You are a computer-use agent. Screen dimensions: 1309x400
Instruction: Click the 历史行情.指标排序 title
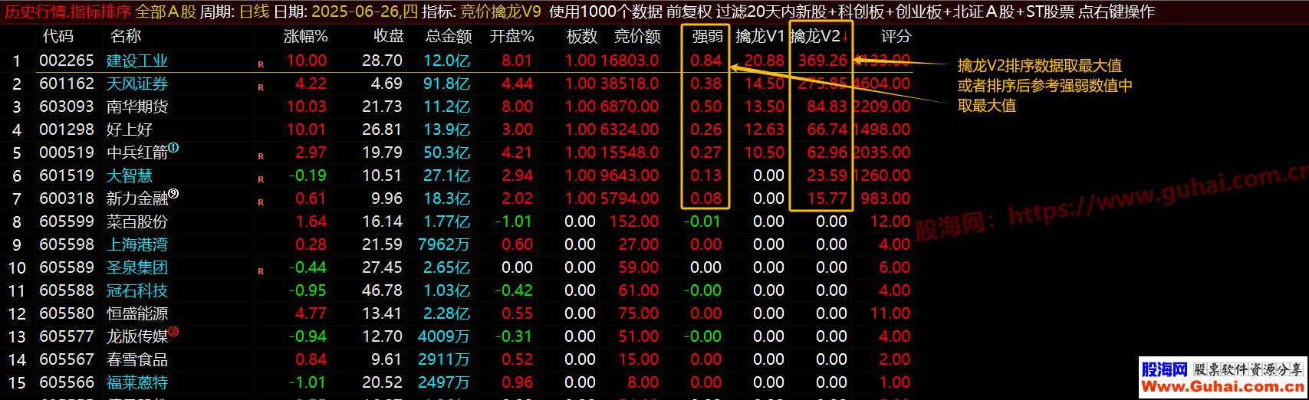tap(68, 11)
